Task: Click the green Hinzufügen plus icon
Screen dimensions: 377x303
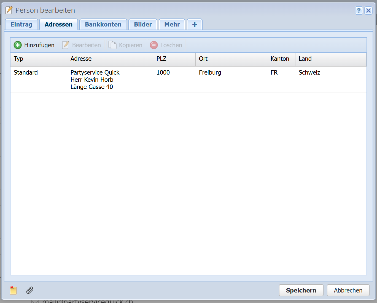Action: coord(18,45)
